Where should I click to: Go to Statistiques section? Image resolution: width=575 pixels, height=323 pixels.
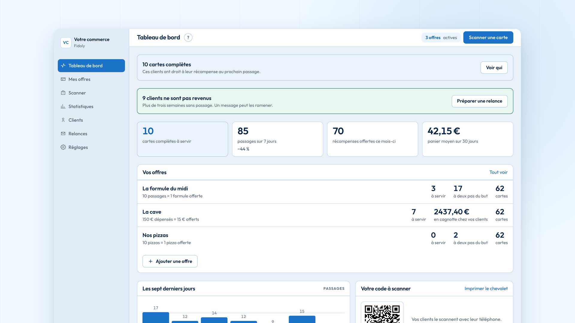pyautogui.click(x=91, y=106)
